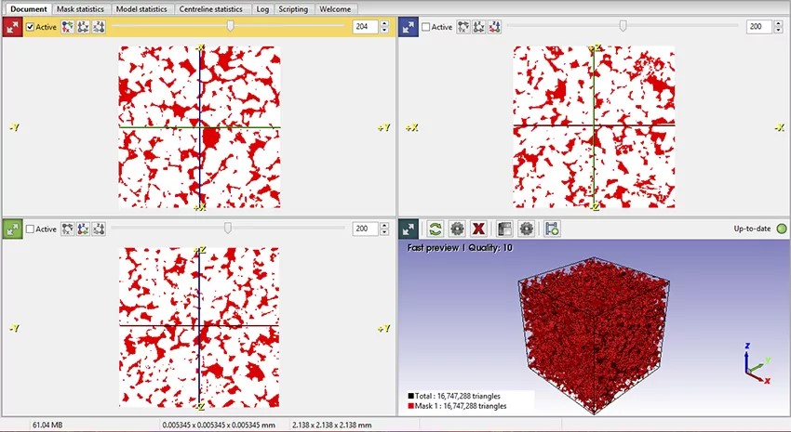Image resolution: width=791 pixels, height=432 pixels.
Task: Open second gear settings in 3D toolbar
Action: [526, 229]
